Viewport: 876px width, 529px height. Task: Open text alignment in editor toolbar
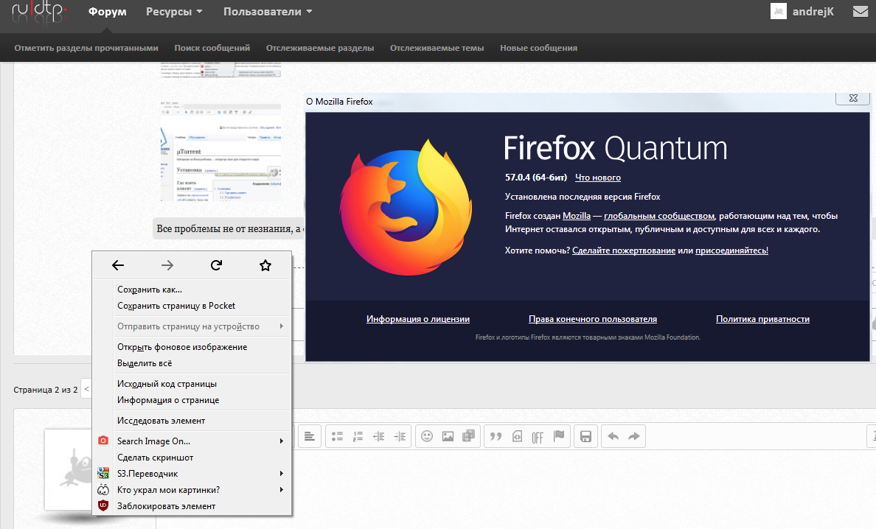(x=309, y=436)
